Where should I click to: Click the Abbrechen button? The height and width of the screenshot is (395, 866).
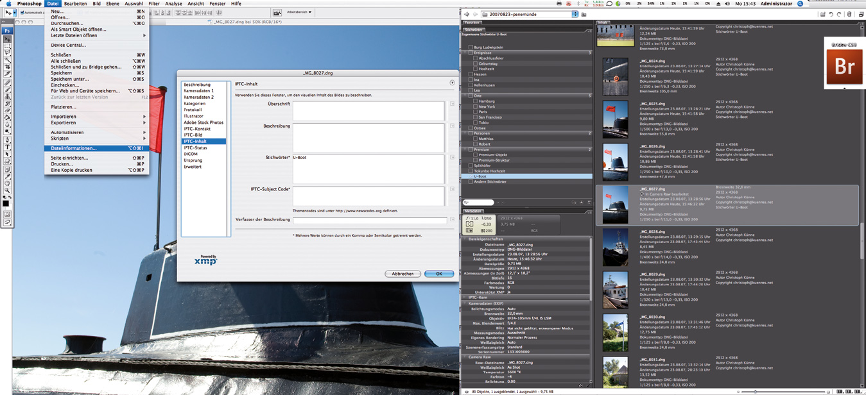click(403, 274)
